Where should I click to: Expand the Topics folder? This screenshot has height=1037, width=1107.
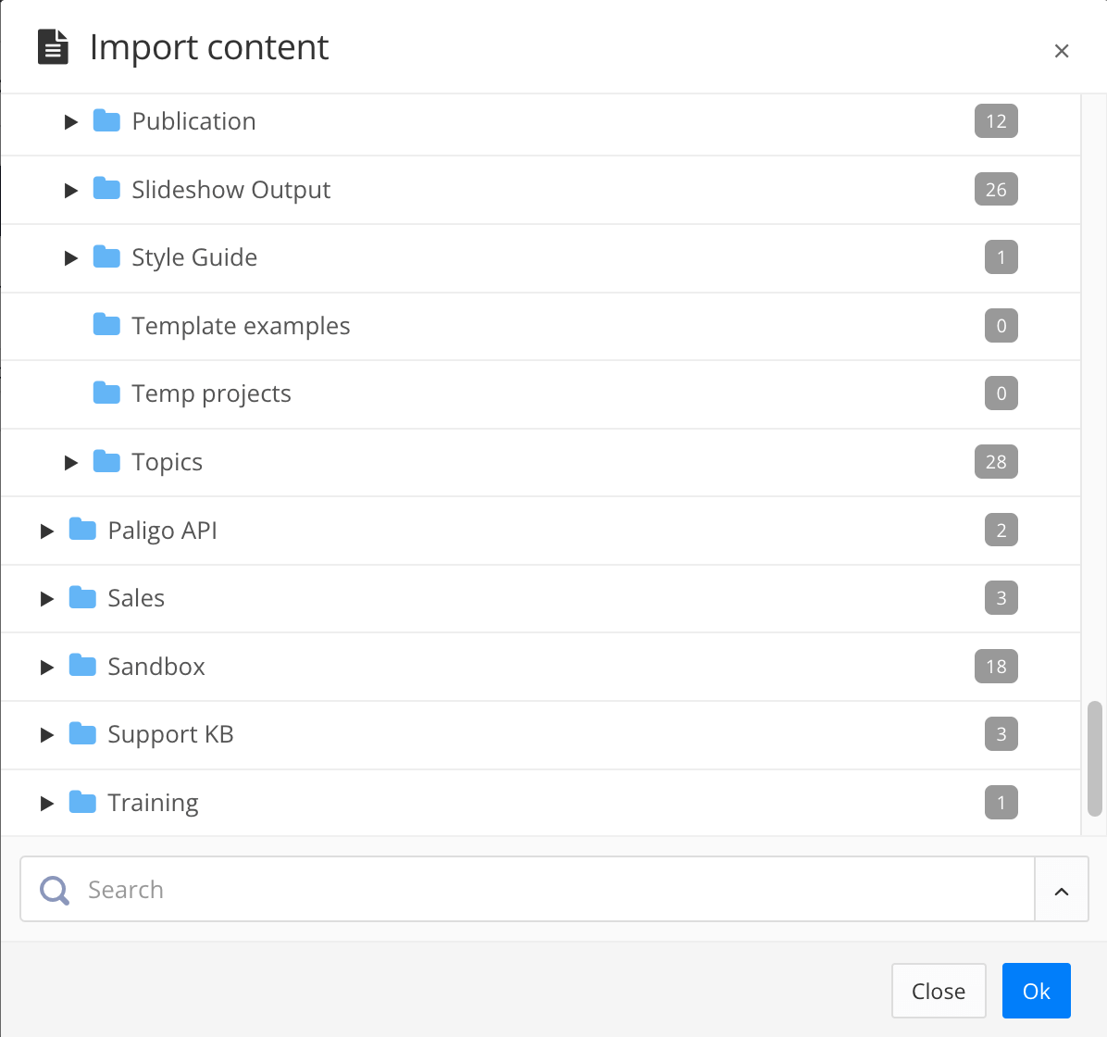pos(71,461)
